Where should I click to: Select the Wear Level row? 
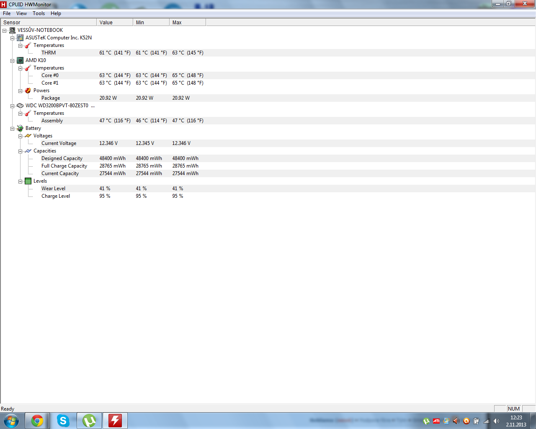(268, 189)
